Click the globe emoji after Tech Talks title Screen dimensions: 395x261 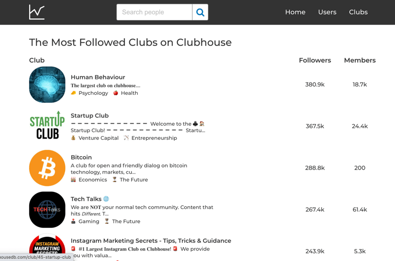pyautogui.click(x=106, y=199)
